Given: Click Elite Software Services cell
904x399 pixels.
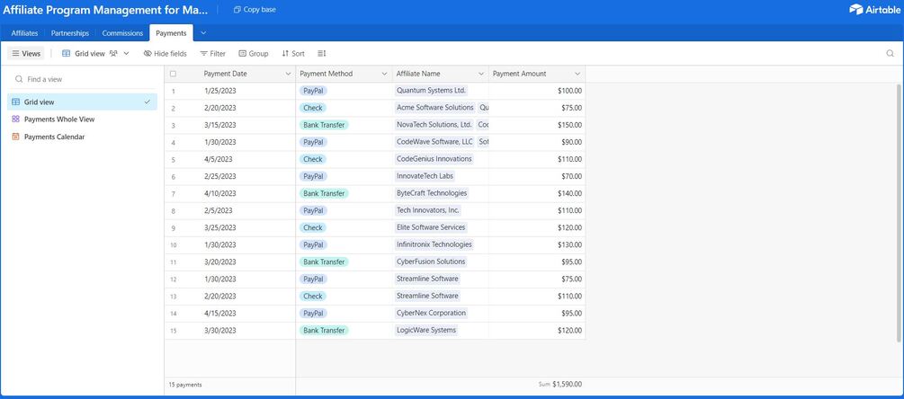Looking at the screenshot, I should (431, 227).
